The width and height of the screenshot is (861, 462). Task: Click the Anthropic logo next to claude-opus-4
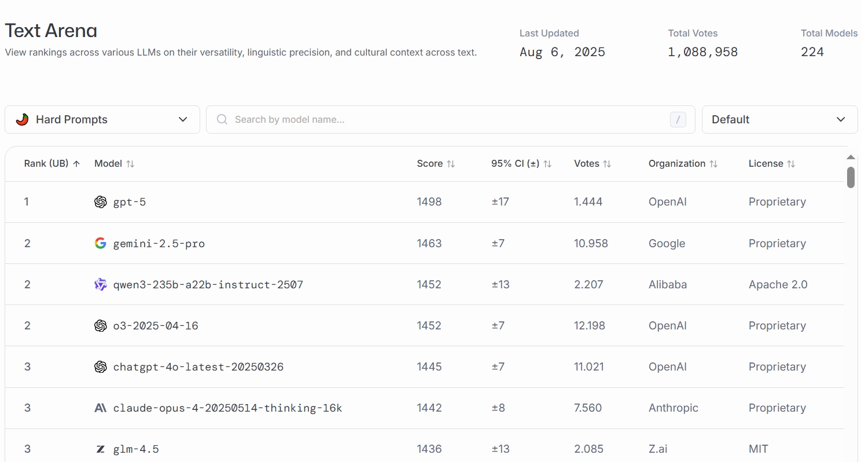click(101, 408)
